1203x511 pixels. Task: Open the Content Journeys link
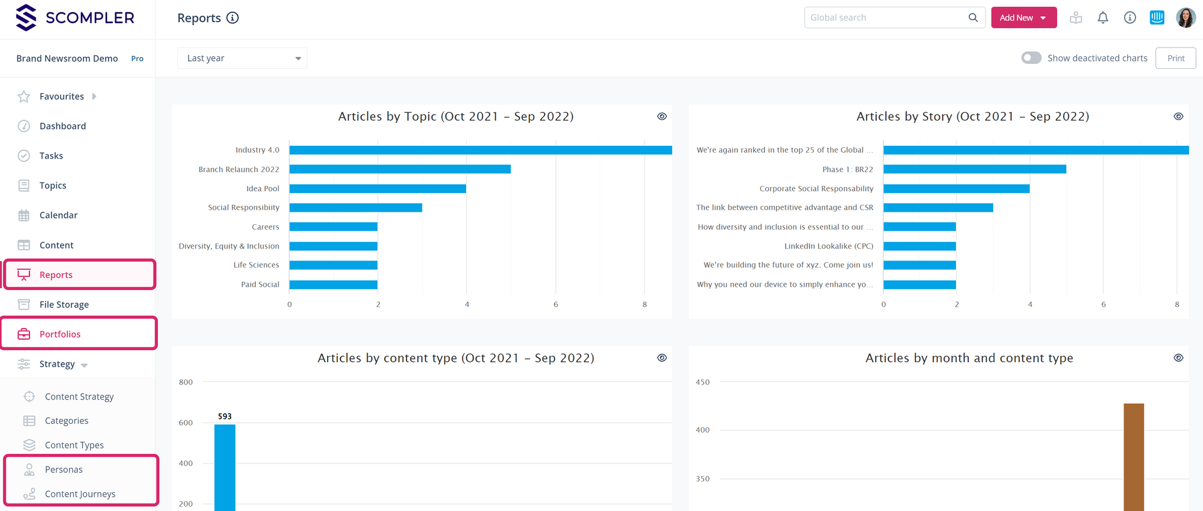pyautogui.click(x=80, y=493)
